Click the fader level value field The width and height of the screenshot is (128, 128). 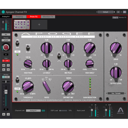tap(6, 109)
